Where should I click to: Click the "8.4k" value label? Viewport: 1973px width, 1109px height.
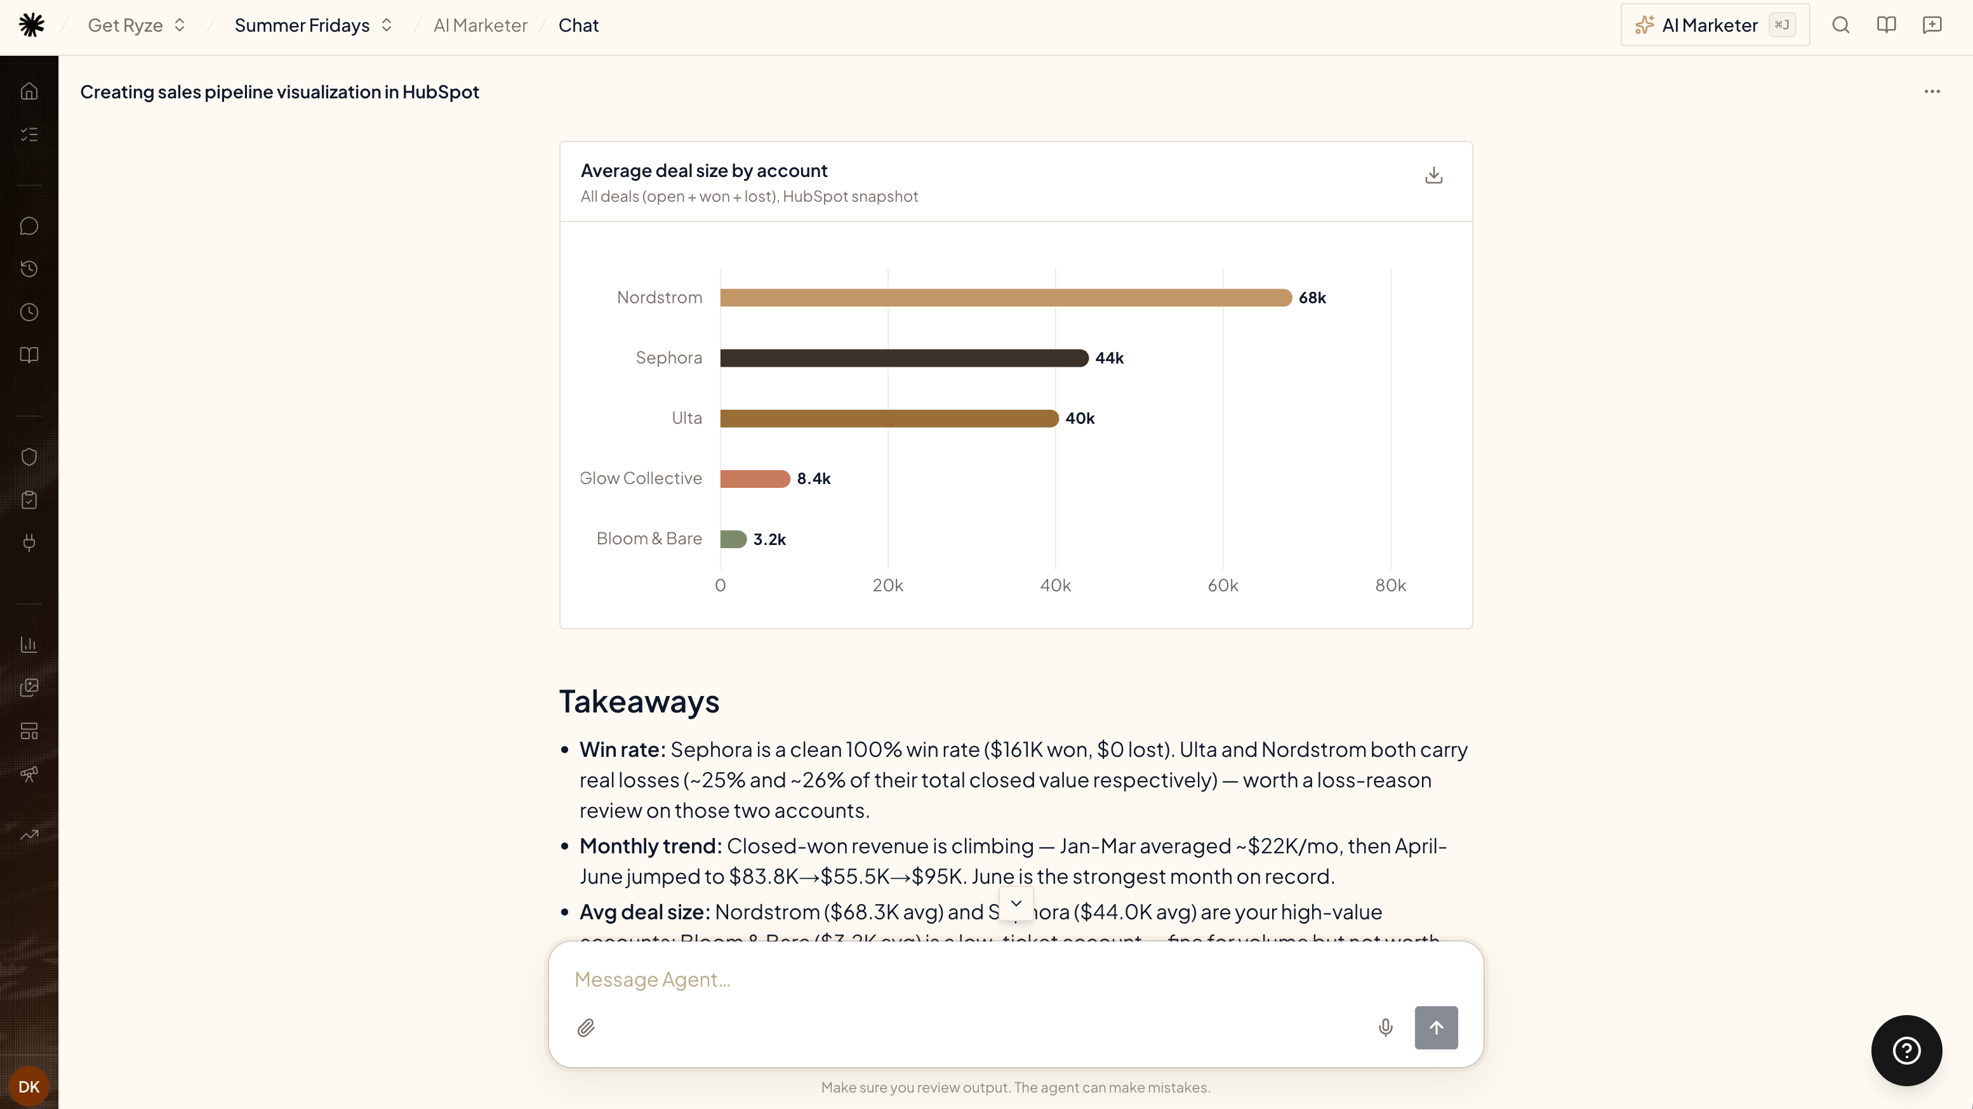click(x=813, y=478)
